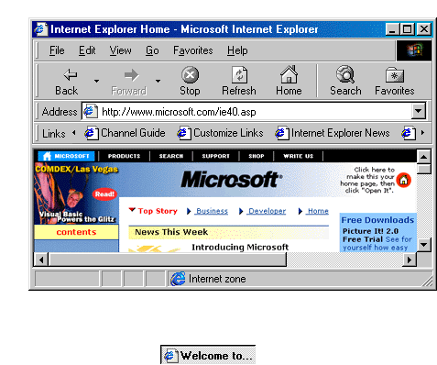Open the Channel Guide link button
This screenshot has width=437, height=365.
click(126, 133)
